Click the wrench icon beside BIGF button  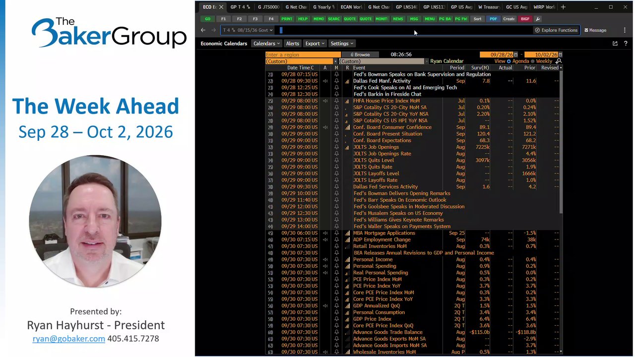(538, 19)
